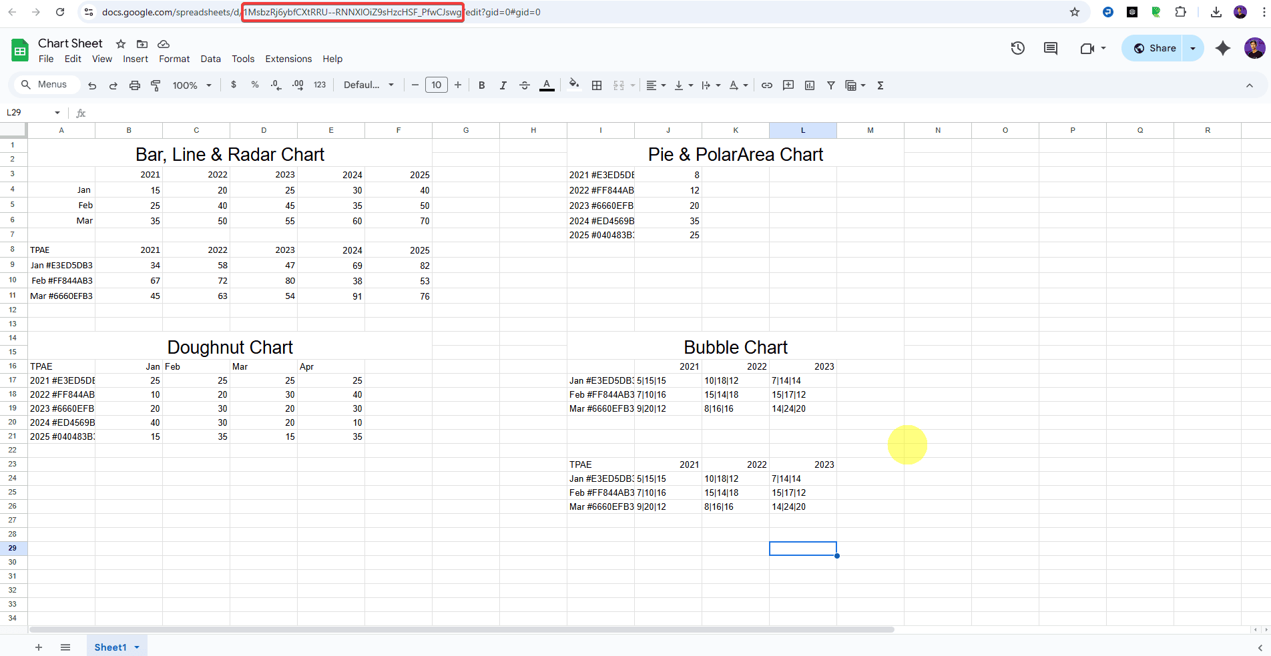Screen dimensions: 1271x656
Task: Open the Share options dropdown arrow
Action: click(1193, 48)
